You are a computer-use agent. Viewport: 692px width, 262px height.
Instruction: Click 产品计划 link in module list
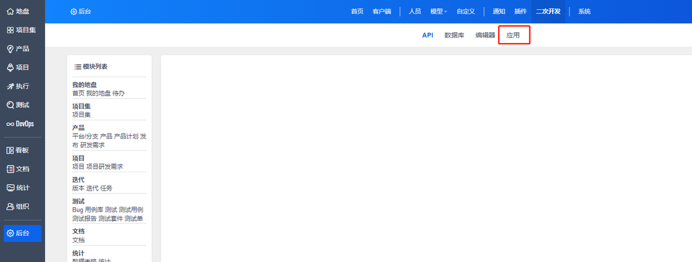126,136
